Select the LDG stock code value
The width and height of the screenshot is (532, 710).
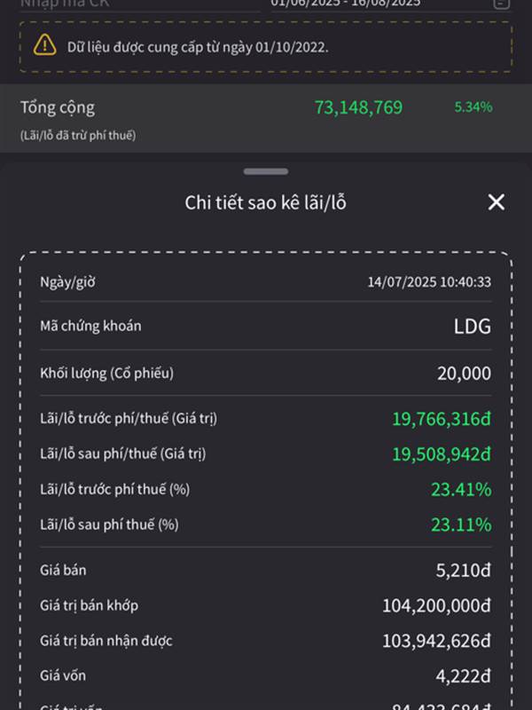pos(473,326)
